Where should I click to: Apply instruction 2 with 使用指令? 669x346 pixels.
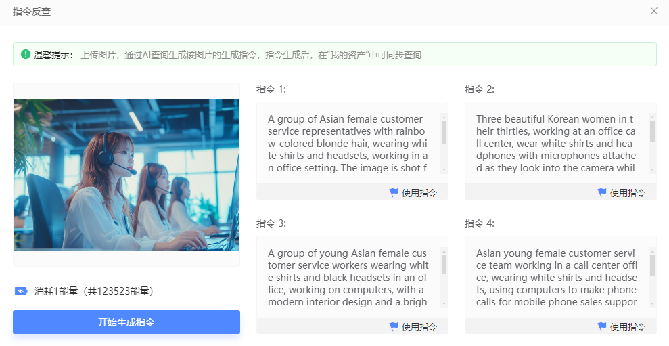(627, 193)
